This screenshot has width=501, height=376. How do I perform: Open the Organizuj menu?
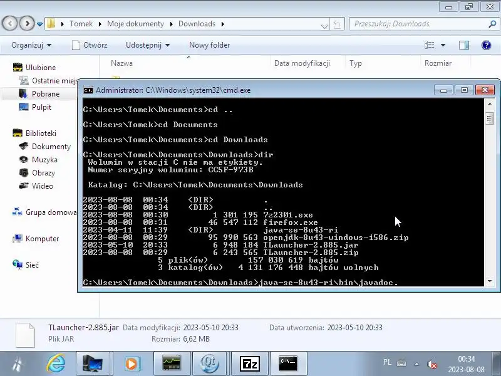(x=31, y=45)
